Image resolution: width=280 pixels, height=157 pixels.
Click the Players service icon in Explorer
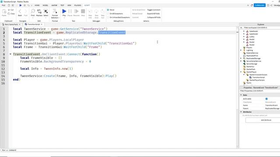pos(244,48)
